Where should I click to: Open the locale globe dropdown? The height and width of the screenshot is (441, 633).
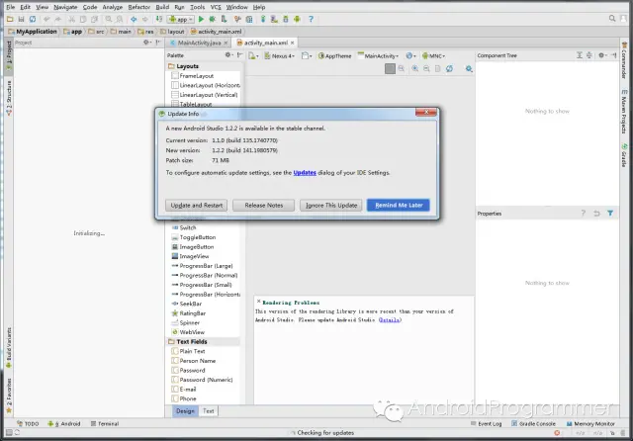point(410,56)
